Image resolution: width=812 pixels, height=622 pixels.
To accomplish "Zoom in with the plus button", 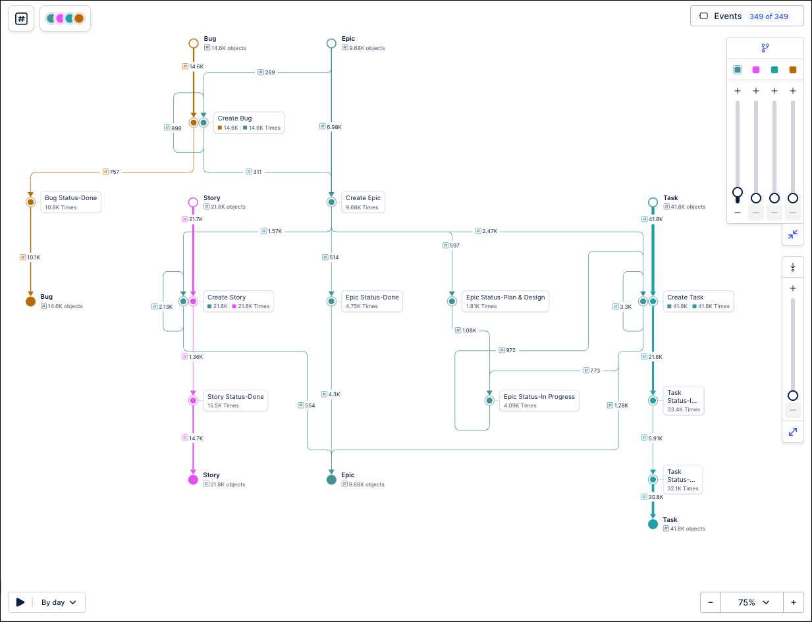I will pyautogui.click(x=794, y=602).
